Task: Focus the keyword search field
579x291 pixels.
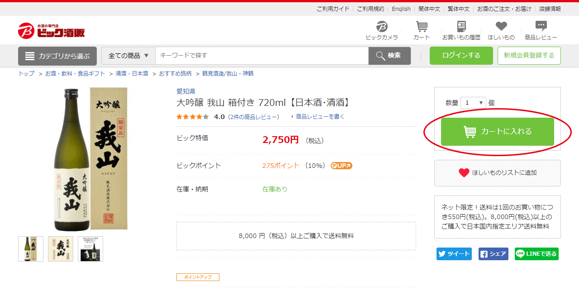Action: 262,56
